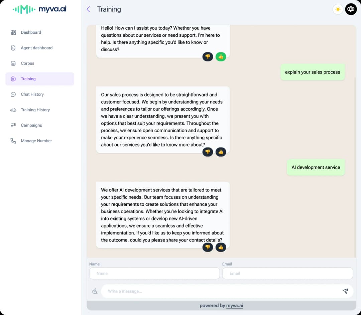This screenshot has height=315, width=361.
Task: Click the Write a message text box
Action: click(x=221, y=291)
